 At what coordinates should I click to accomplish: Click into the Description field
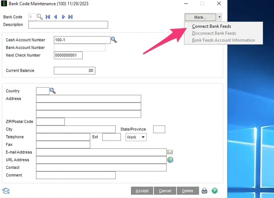point(68,25)
